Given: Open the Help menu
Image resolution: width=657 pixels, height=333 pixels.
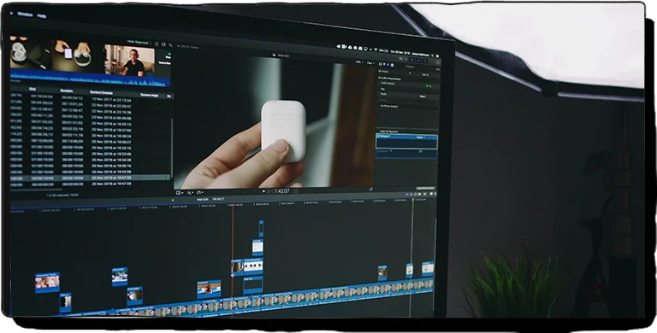Looking at the screenshot, I should 41,16.
